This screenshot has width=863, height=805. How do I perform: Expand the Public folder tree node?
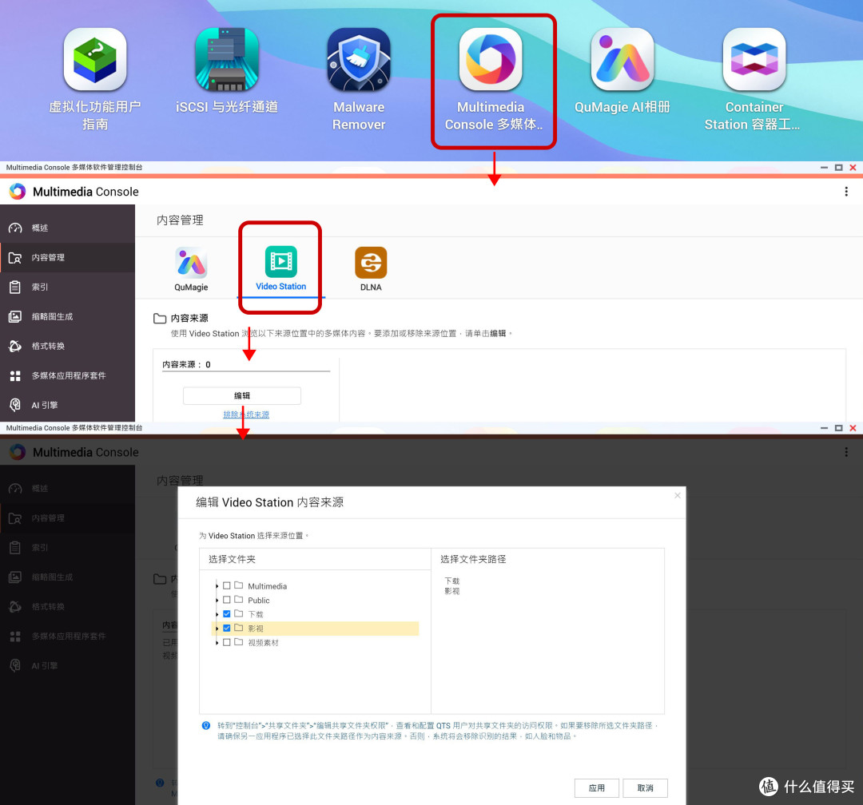[x=217, y=601]
